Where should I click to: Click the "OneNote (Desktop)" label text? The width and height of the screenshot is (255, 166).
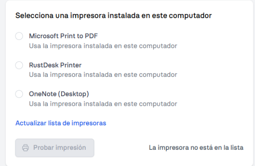[59, 94]
